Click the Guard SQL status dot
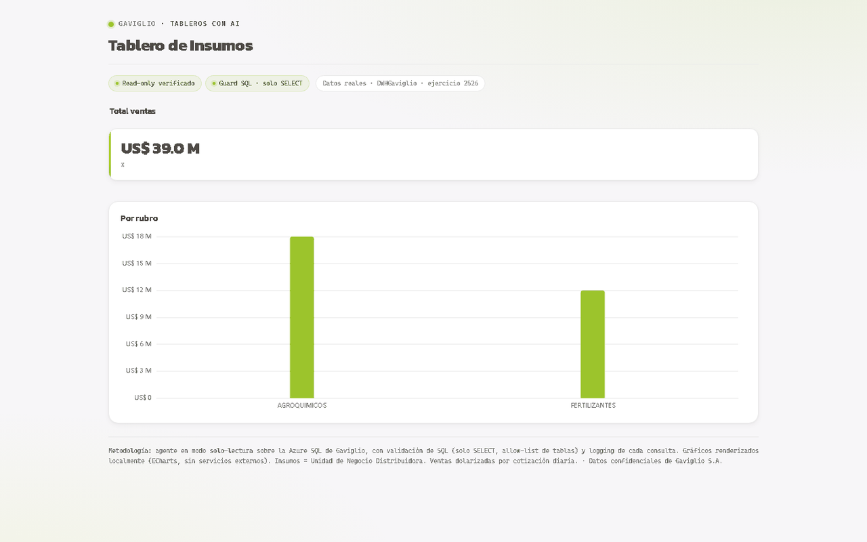This screenshot has height=542, width=867. pos(214,83)
